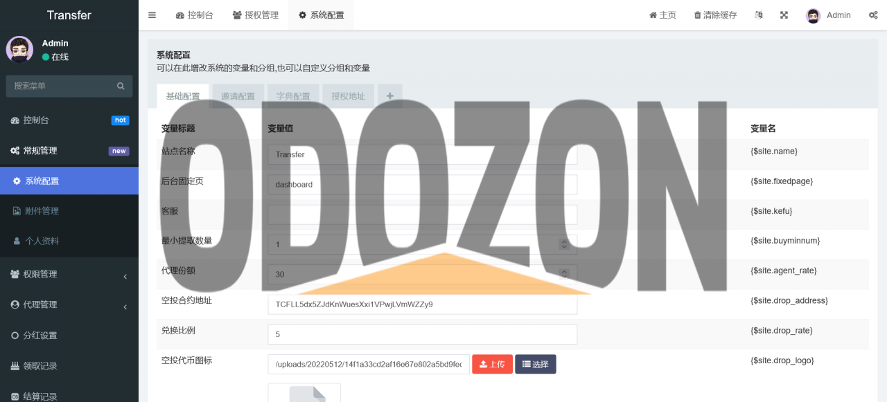Edit the 兑换比例 field with value 5
Viewport: 887px width, 402px height.
point(423,334)
